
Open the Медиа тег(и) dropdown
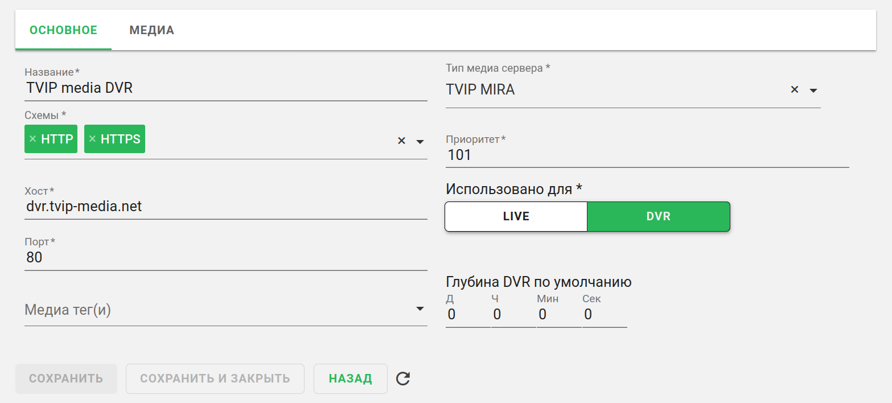click(420, 309)
